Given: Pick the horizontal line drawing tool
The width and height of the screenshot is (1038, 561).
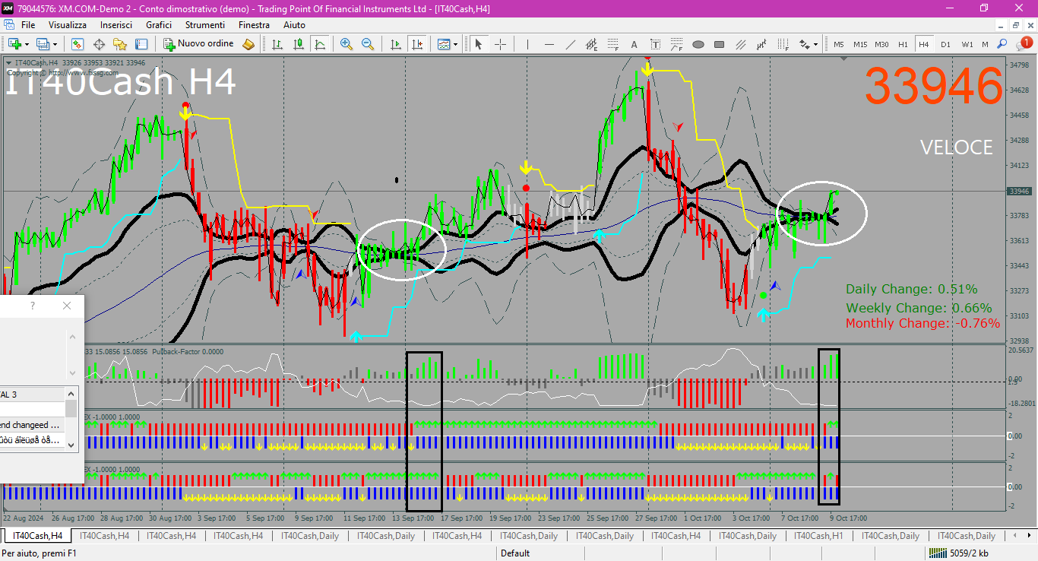Looking at the screenshot, I should (x=549, y=44).
